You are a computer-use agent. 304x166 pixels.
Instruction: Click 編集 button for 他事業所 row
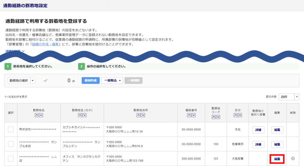[277, 144]
